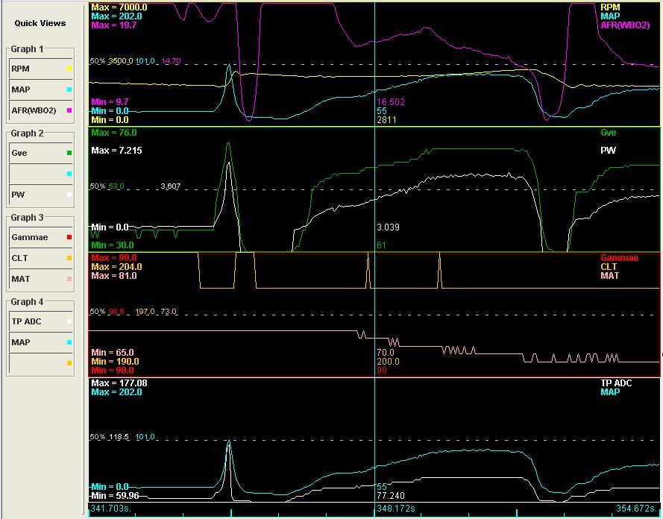This screenshot has height=519, width=663.
Task: Click the magenta swatch beside AFR(WBO2)
Action: coord(69,110)
